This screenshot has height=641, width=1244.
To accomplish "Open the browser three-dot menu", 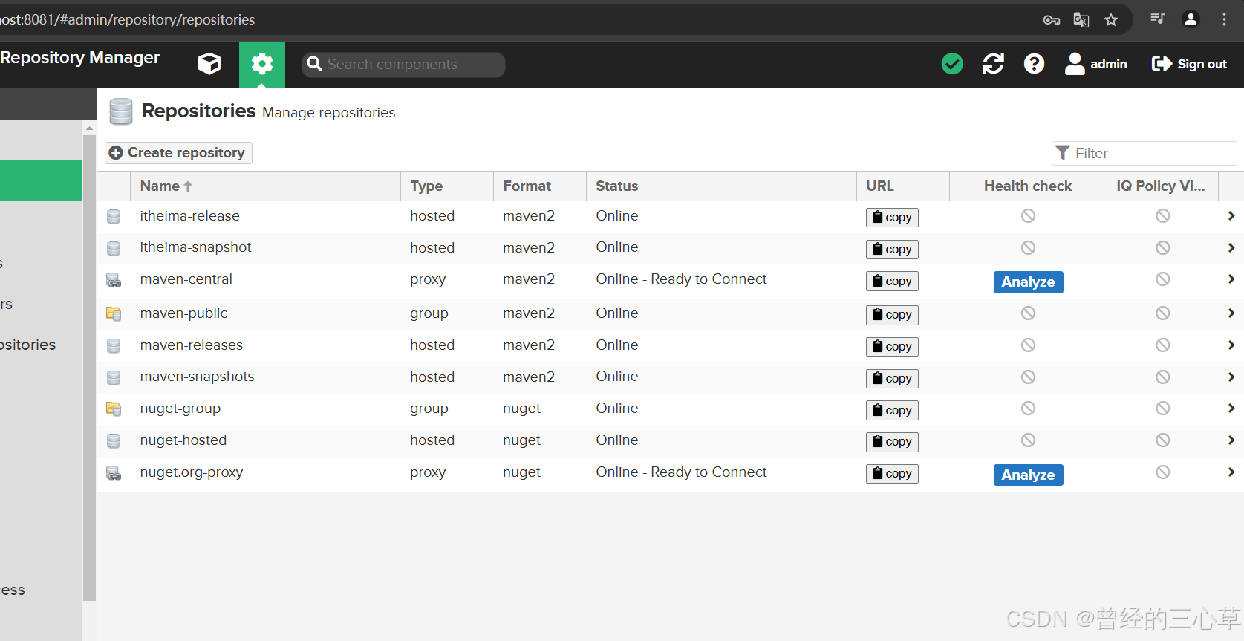I will point(1224,19).
